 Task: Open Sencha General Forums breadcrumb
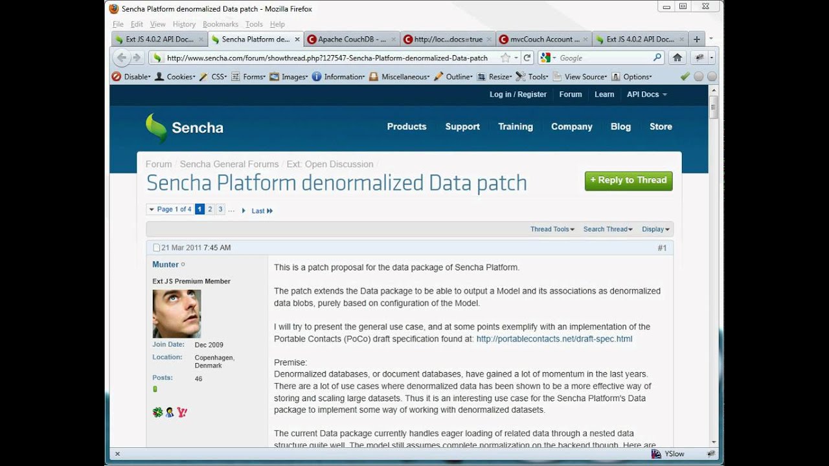pos(229,164)
